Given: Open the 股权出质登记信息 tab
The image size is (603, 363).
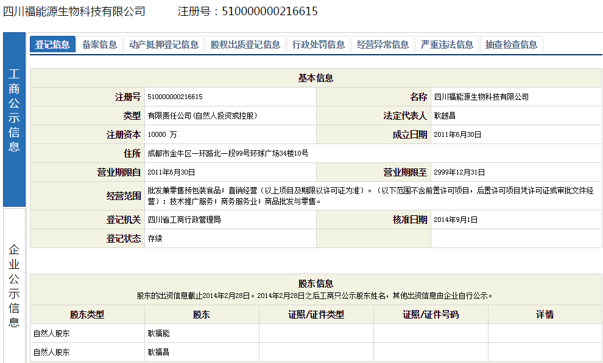Looking at the screenshot, I should tap(245, 44).
